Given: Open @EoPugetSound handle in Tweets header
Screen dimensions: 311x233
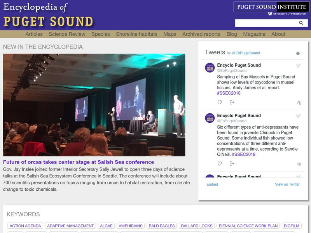Looking at the screenshot, I should pyautogui.click(x=246, y=53).
